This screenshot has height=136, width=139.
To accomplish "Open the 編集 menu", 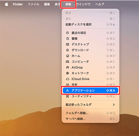I will click(x=47, y=4).
